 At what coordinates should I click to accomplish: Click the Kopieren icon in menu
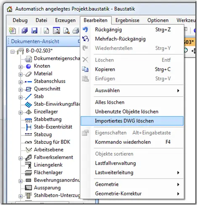pyautogui.click(x=85, y=69)
